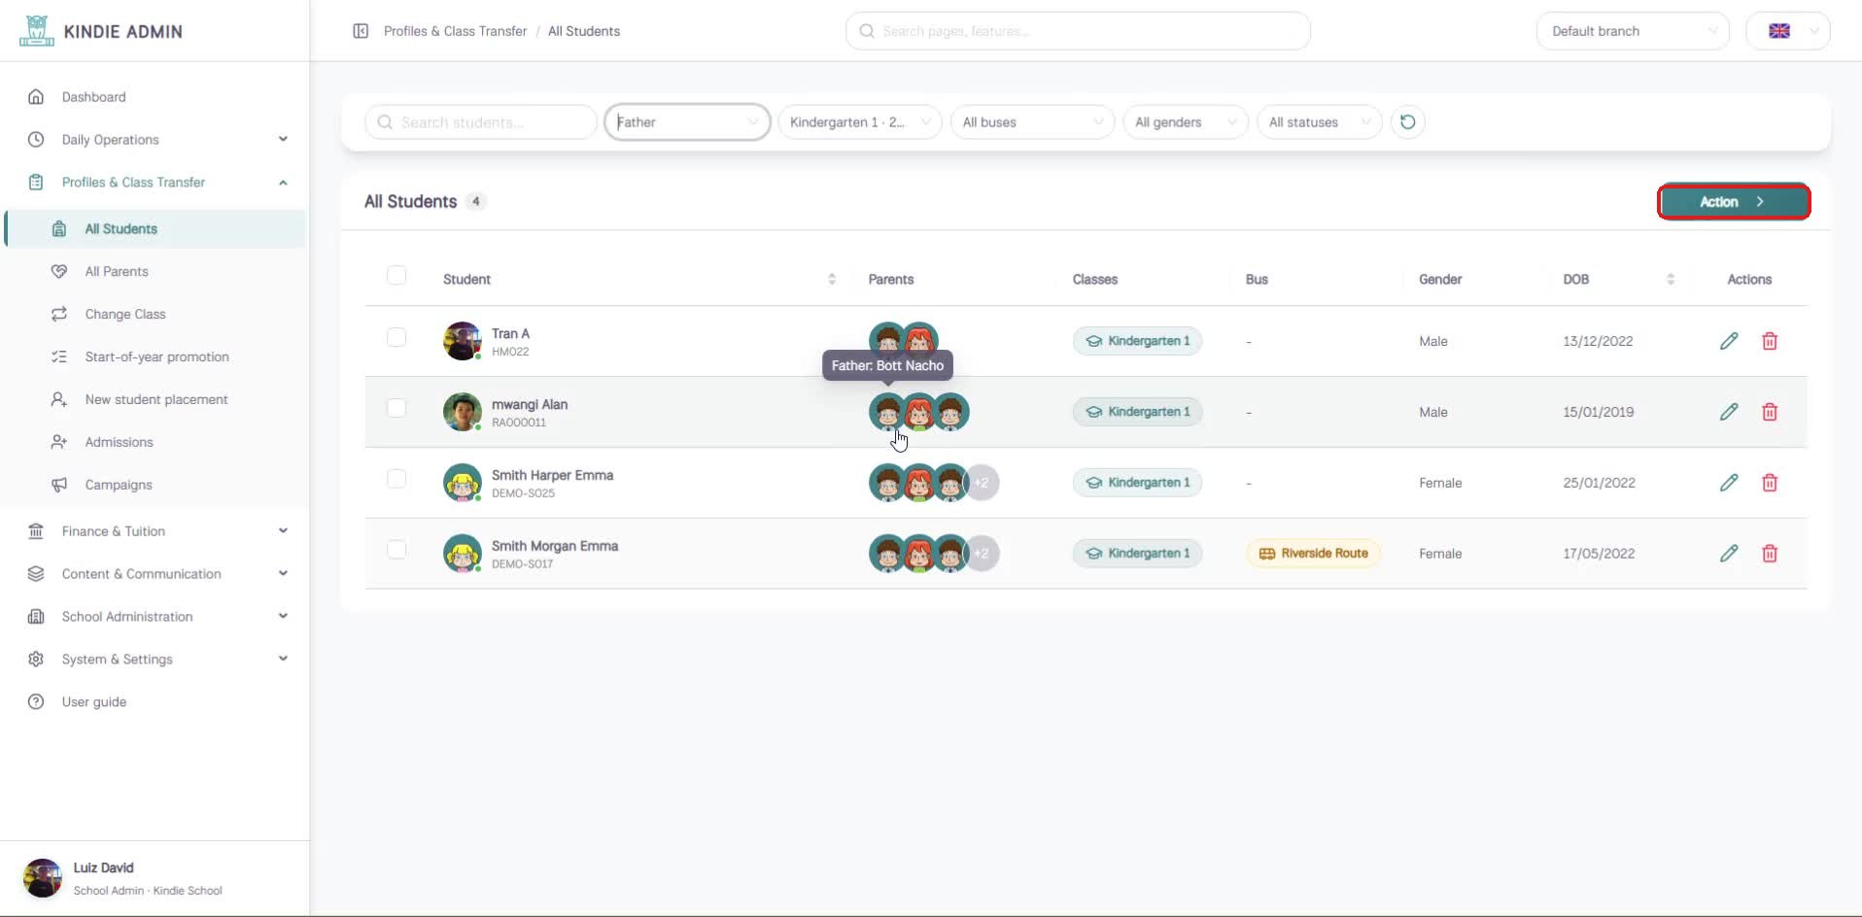
Task: Delete Smith Morgan Emma using trash icon
Action: click(x=1770, y=554)
